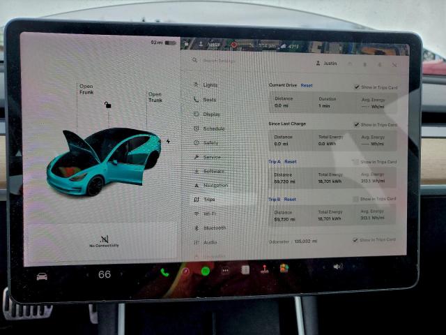Reset the Current Drive stats
Screen dimensions: 446x335
pos(307,85)
